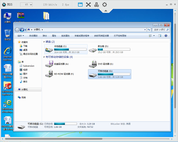Click the RGS windowed mode icon
The width and height of the screenshot is (178, 142).
(x=80, y=5)
